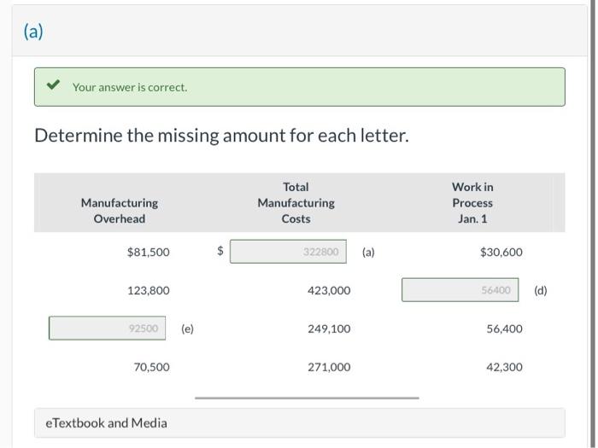Image resolution: width=598 pixels, height=448 pixels.
Task: Click the 'Your answer is correct' banner
Action: point(299,87)
